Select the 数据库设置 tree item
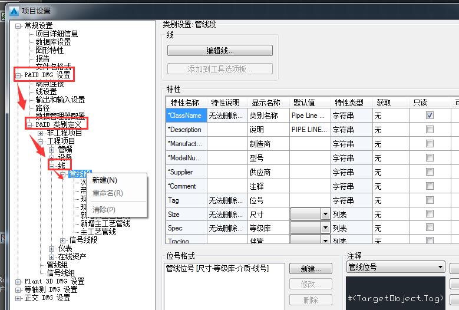Image resolution: width=459 pixels, height=310 pixels. [53, 42]
